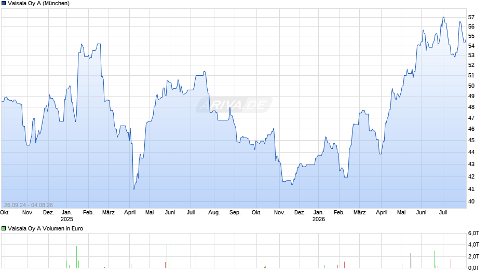Click the price axis label 46

(x=471, y=129)
